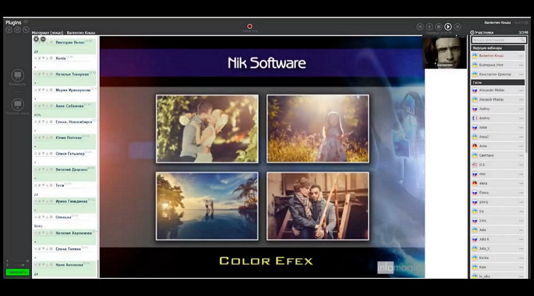Open options menu for Alexandr Pheday
The height and width of the screenshot is (296, 534).
click(x=521, y=100)
